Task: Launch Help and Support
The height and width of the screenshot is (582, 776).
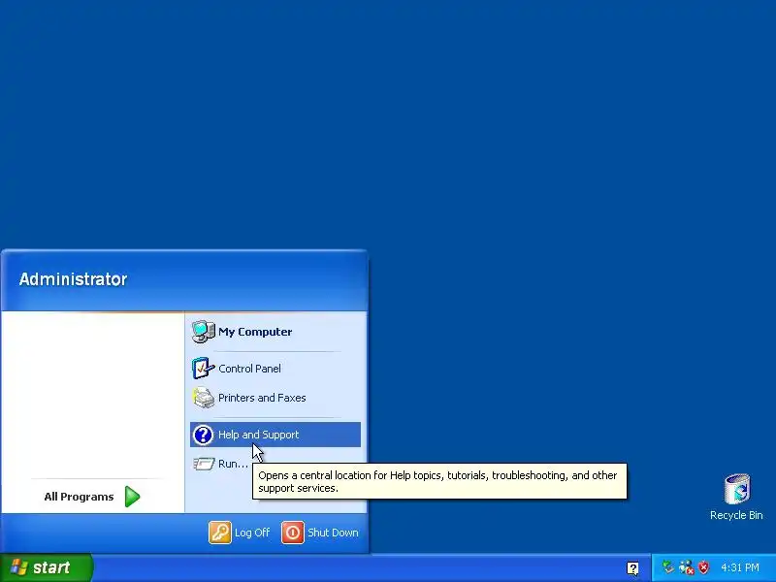Action: point(275,435)
